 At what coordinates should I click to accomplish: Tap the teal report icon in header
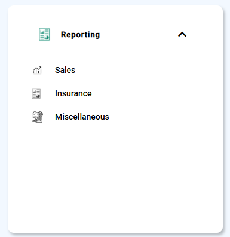point(44,34)
